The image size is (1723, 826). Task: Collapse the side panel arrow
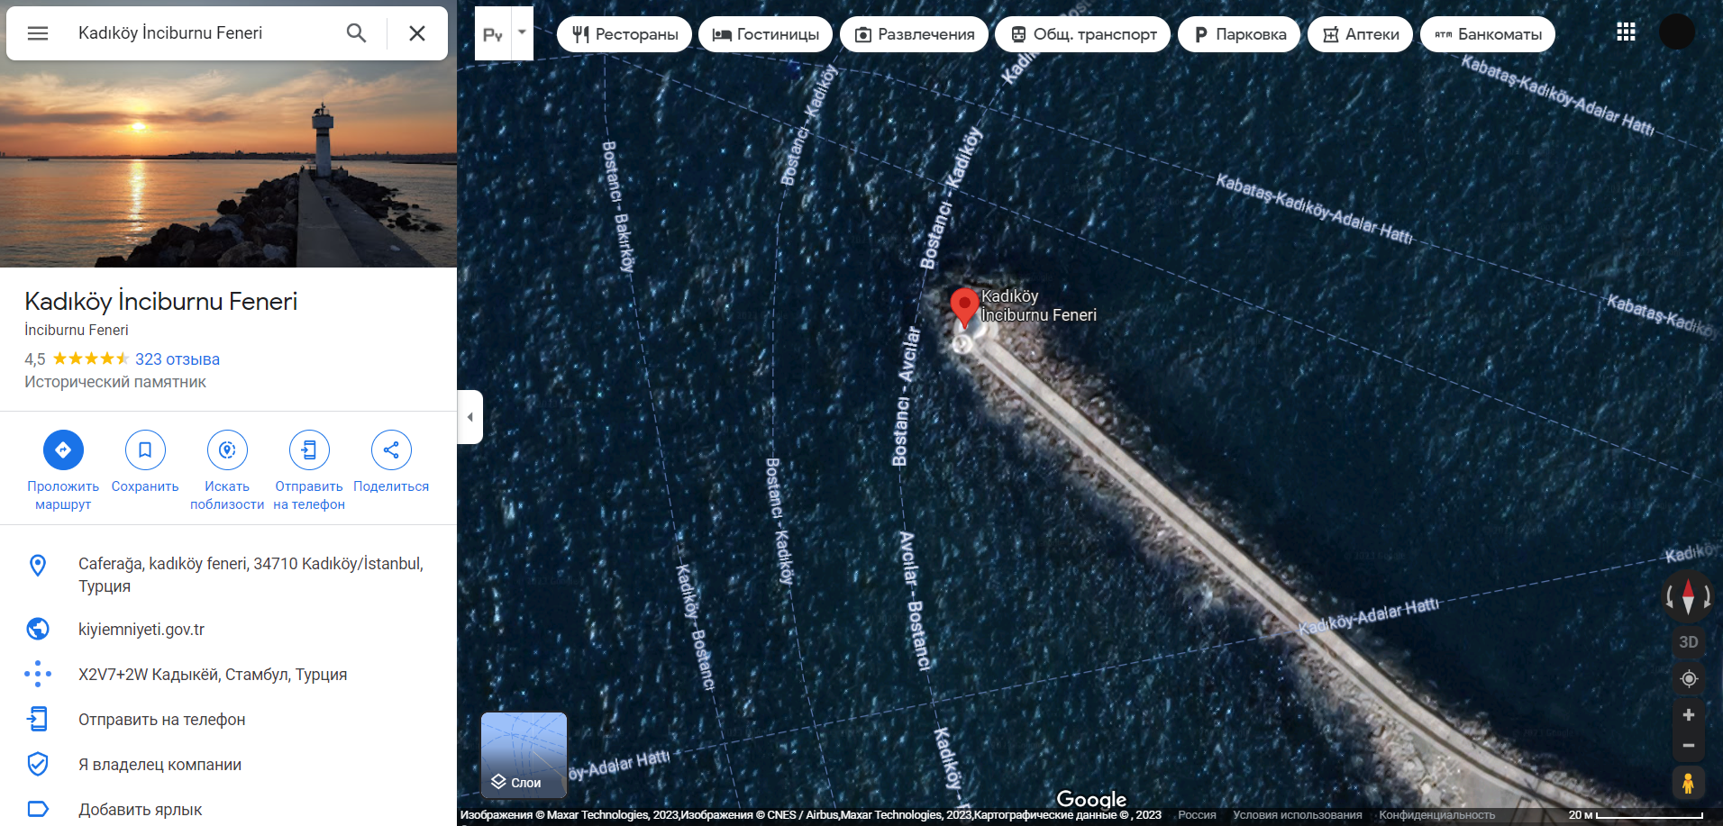coord(469,417)
